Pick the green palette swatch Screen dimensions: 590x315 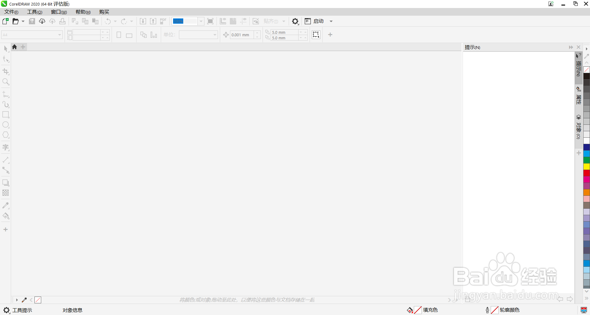tap(587, 160)
